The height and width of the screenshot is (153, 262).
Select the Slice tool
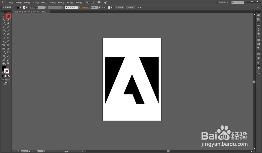point(8,60)
